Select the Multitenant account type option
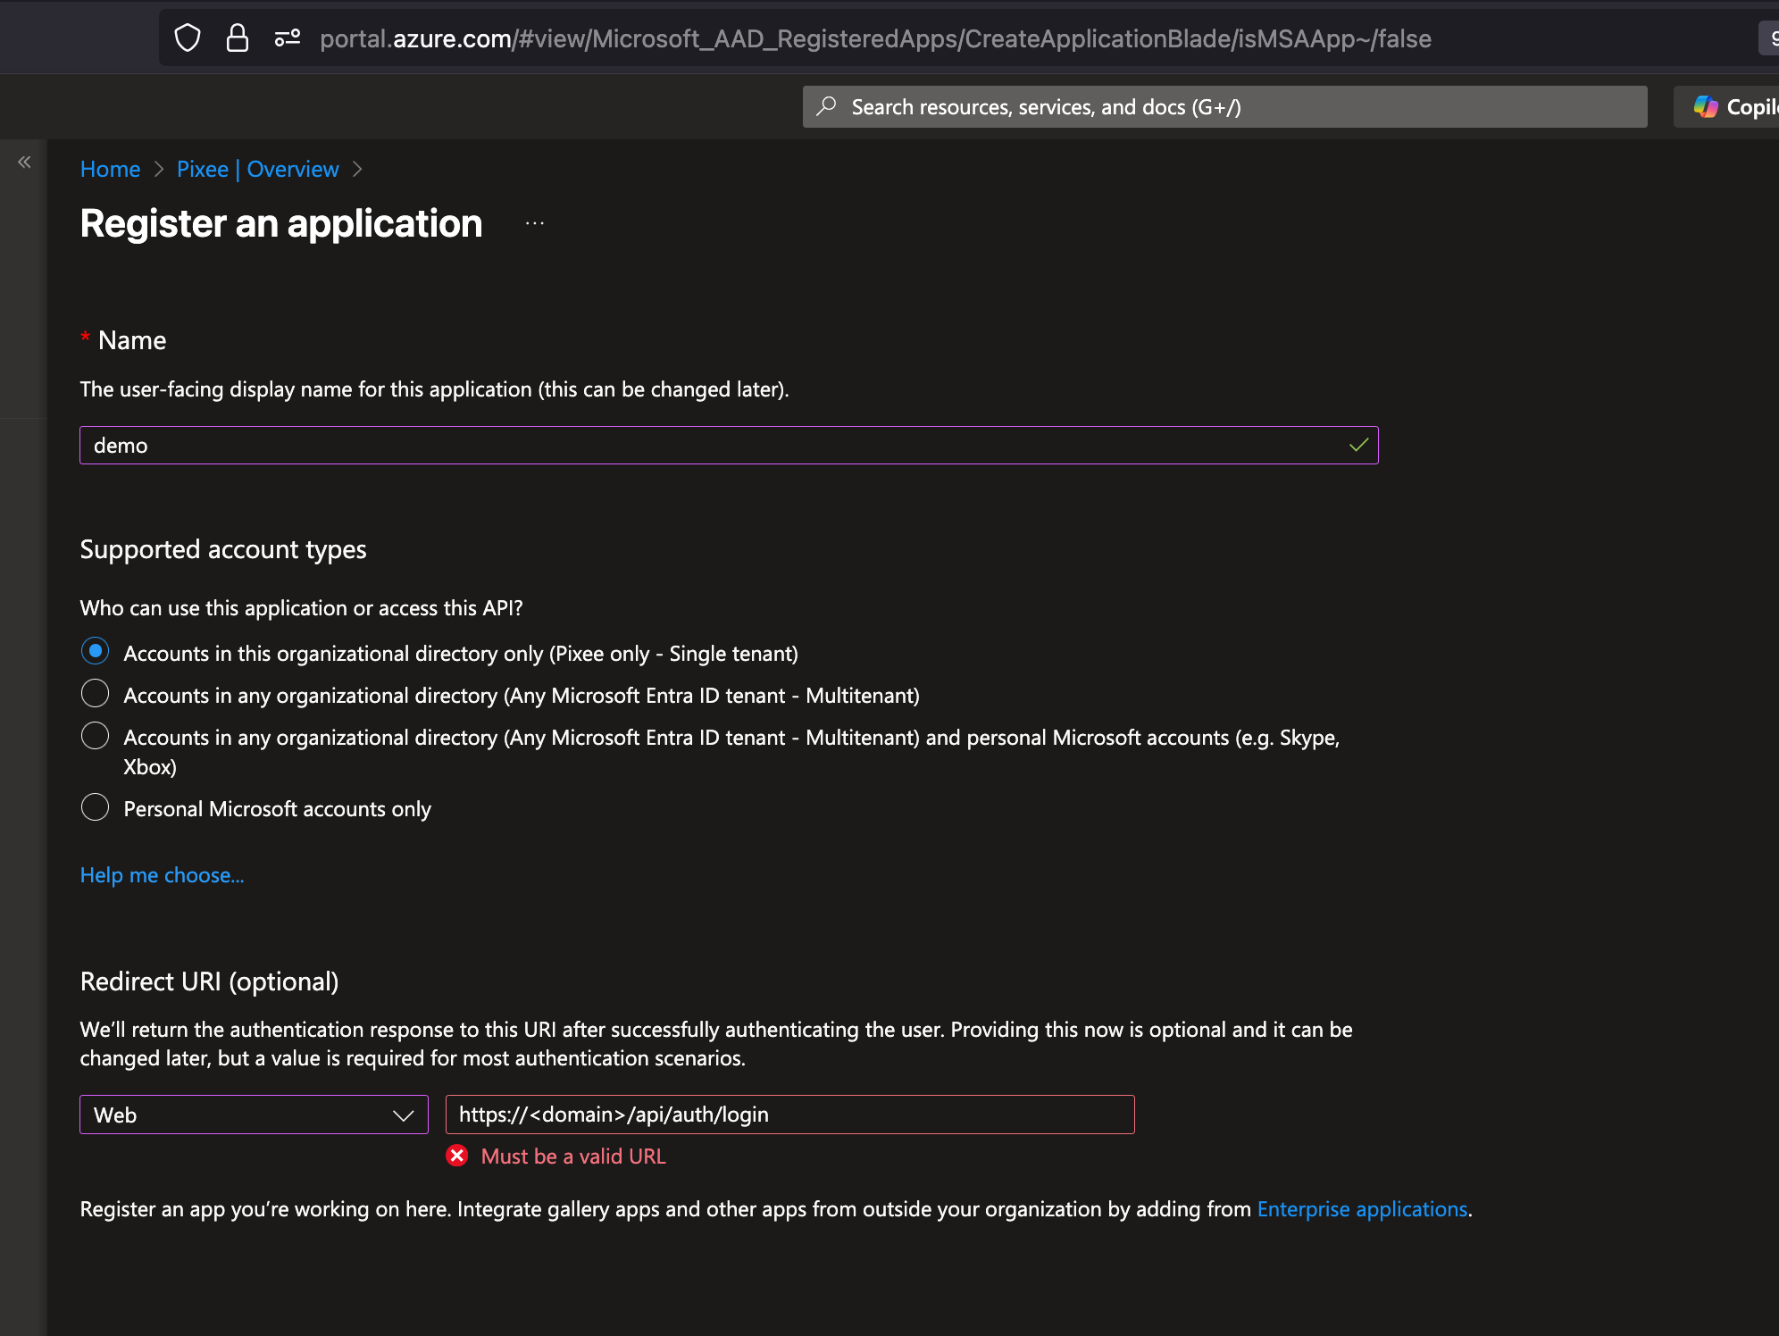The height and width of the screenshot is (1336, 1779). (95, 693)
